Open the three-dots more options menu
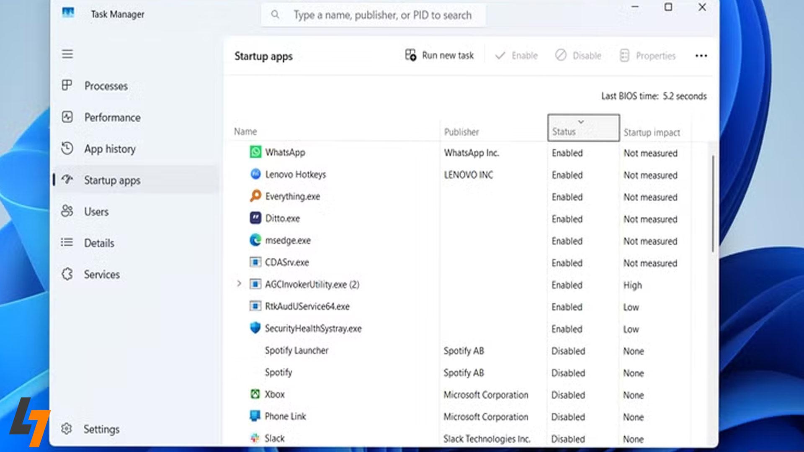This screenshot has height=452, width=804. (x=701, y=56)
